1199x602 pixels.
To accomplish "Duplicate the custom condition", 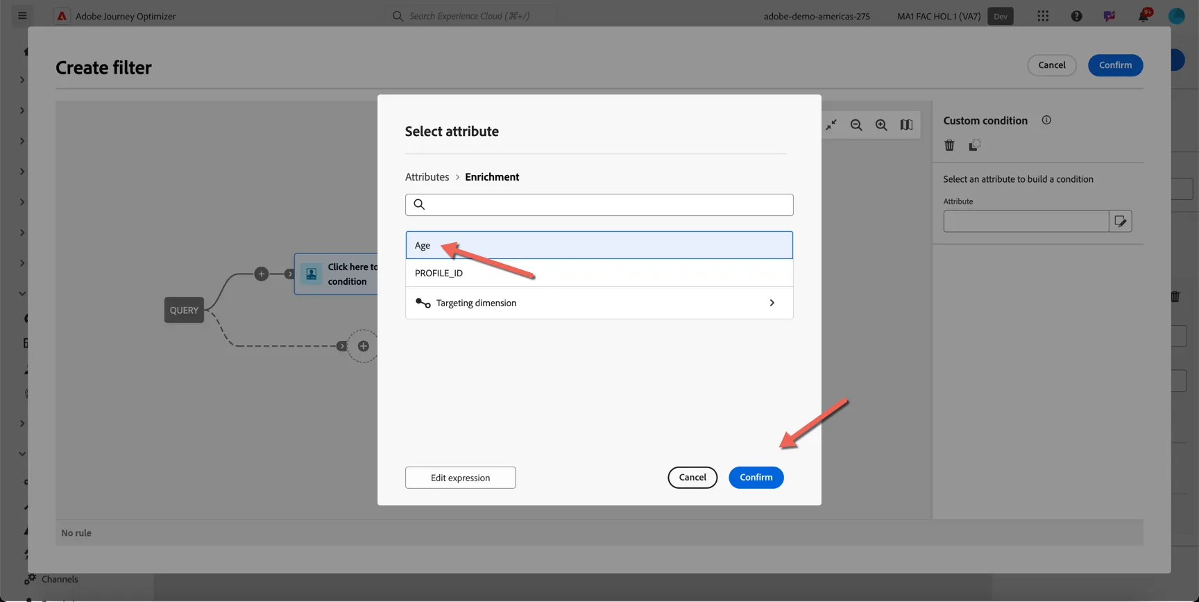I will coord(974,145).
